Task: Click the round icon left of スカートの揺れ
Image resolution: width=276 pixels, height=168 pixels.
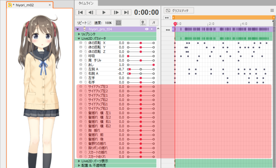Action: pos(81,153)
